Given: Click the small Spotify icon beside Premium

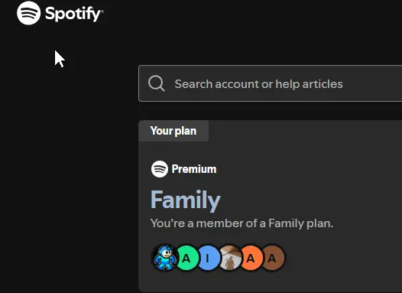Looking at the screenshot, I should click(x=160, y=169).
